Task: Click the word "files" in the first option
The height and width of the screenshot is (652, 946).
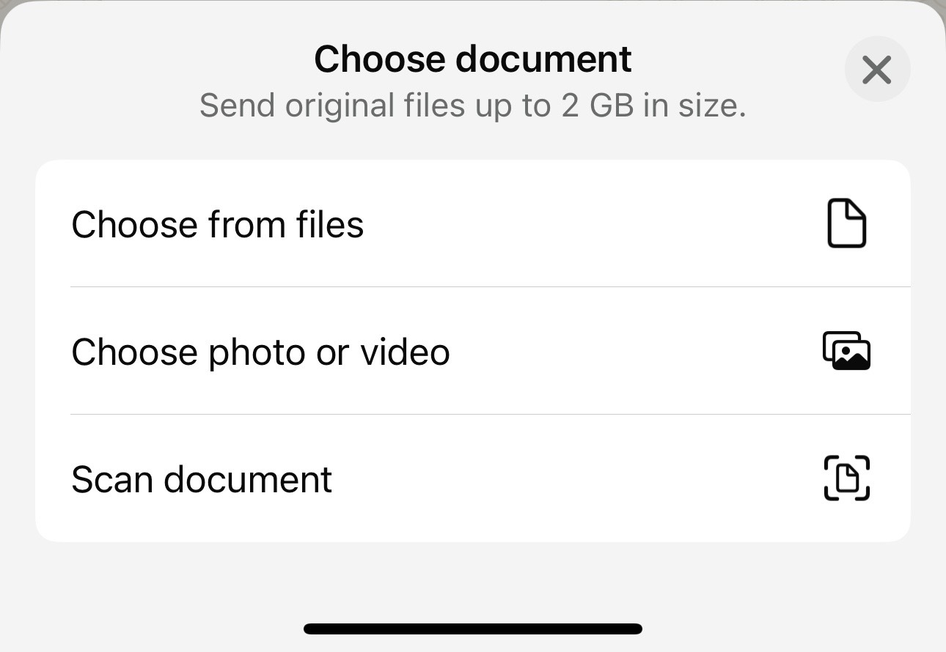Action: [x=330, y=224]
